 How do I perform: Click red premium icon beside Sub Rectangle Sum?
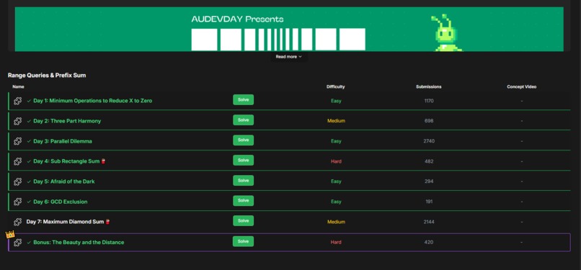[x=103, y=161]
